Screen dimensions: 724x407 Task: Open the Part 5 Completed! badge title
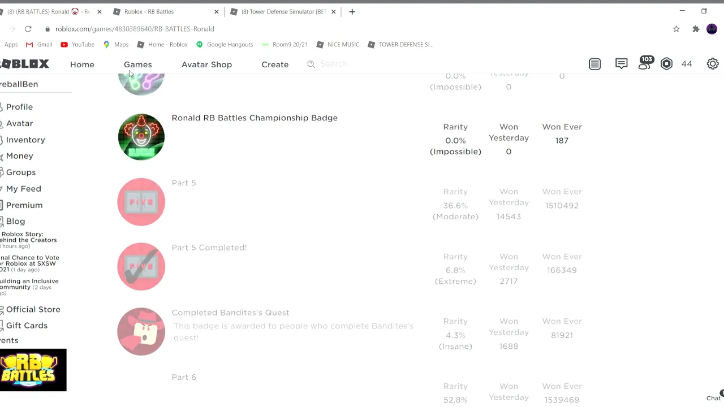[x=209, y=248]
